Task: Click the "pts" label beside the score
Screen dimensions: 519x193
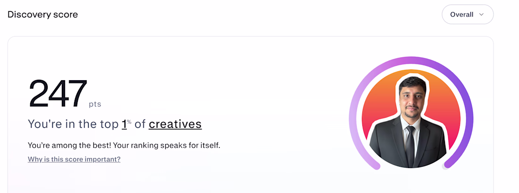Action: (95, 104)
